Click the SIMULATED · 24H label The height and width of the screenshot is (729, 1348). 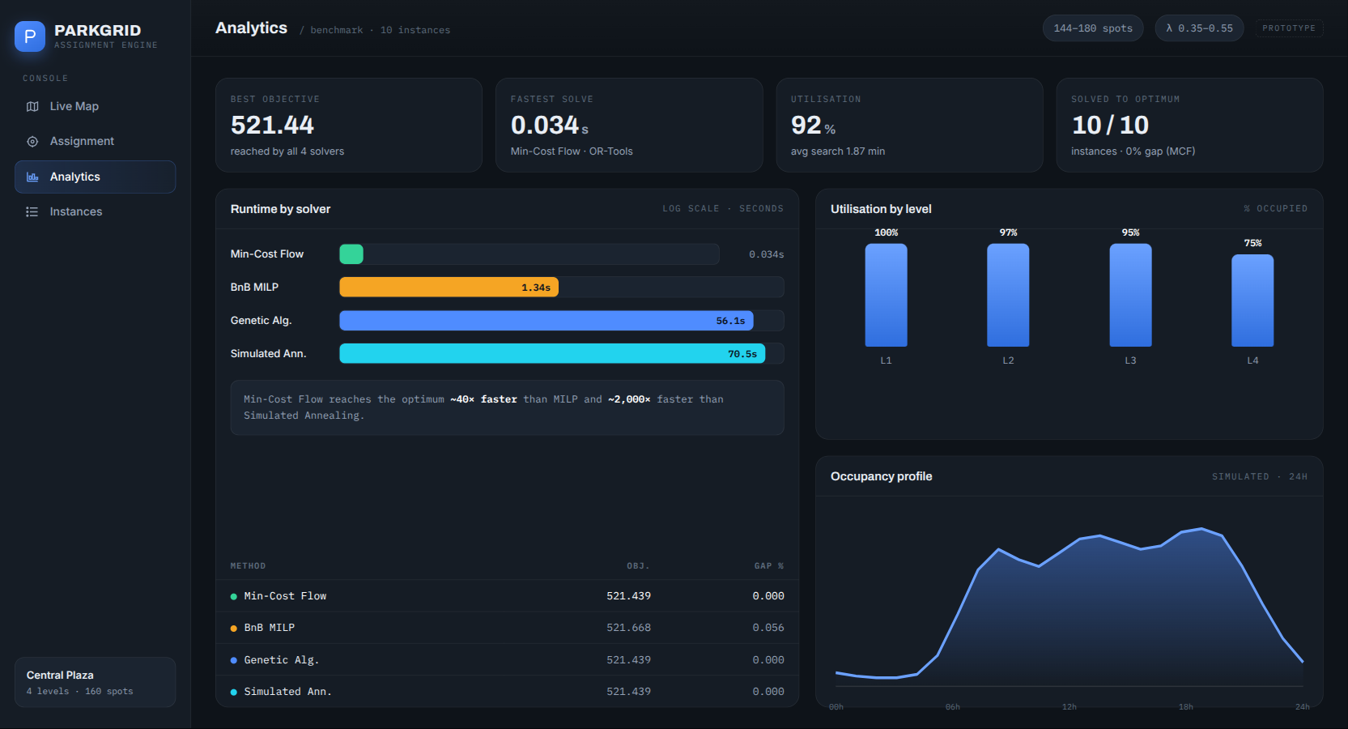(1260, 477)
